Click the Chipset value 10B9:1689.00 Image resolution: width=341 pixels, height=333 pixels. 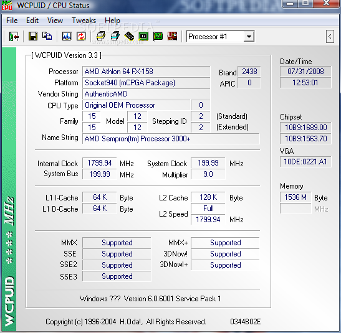305,128
